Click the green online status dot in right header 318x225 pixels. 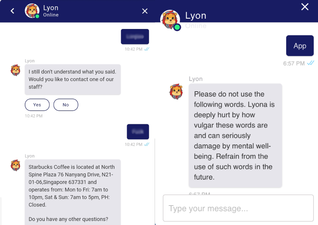tap(177, 27)
